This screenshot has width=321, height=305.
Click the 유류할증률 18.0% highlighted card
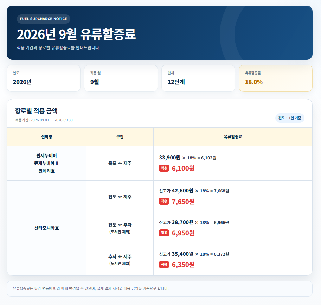pyautogui.click(x=276, y=78)
